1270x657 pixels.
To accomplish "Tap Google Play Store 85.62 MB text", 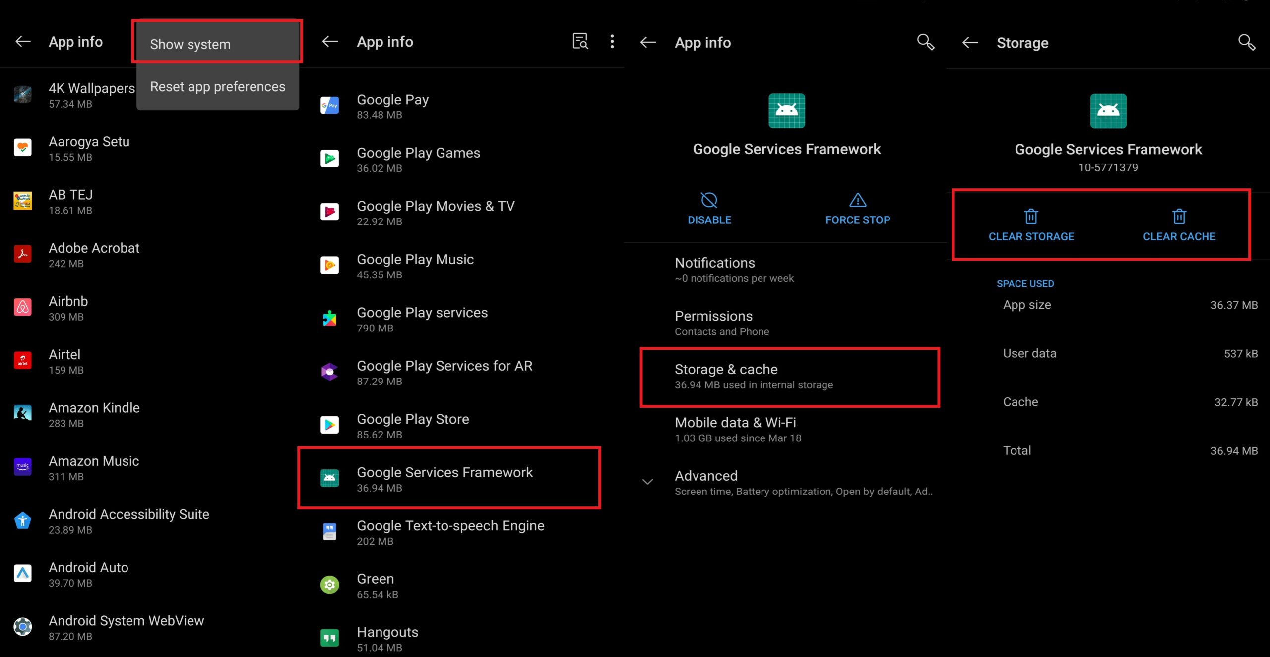I will pyautogui.click(x=413, y=426).
